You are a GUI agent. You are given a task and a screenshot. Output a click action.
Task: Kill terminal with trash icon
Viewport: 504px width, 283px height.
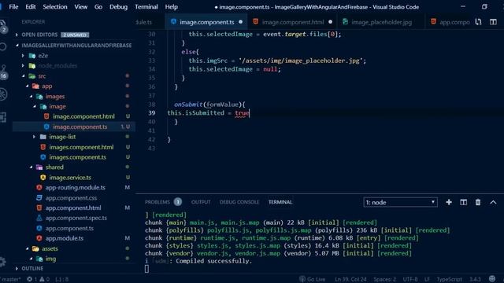point(478,202)
